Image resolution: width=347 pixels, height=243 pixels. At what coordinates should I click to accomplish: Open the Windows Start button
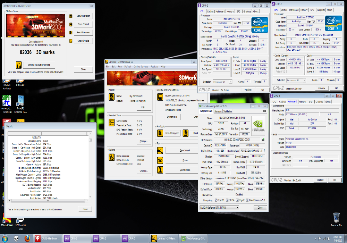click(5, 238)
